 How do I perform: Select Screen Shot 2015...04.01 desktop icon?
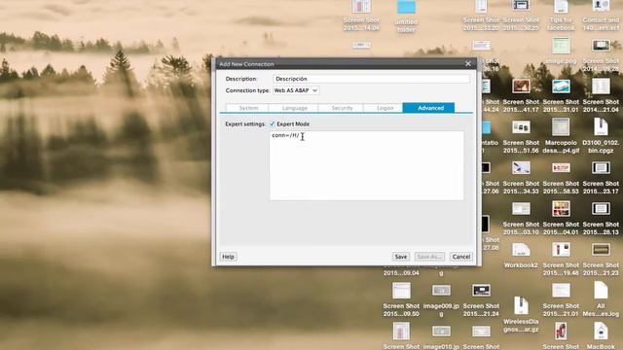pyautogui.click(x=561, y=209)
